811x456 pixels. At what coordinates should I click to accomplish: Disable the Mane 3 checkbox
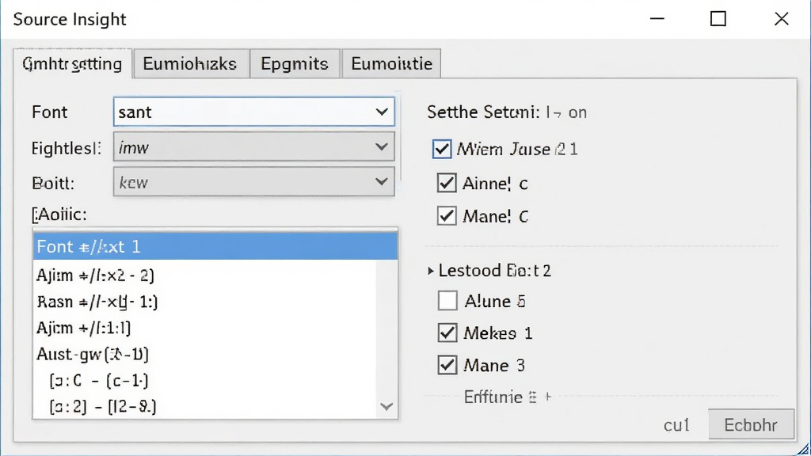[x=447, y=365]
